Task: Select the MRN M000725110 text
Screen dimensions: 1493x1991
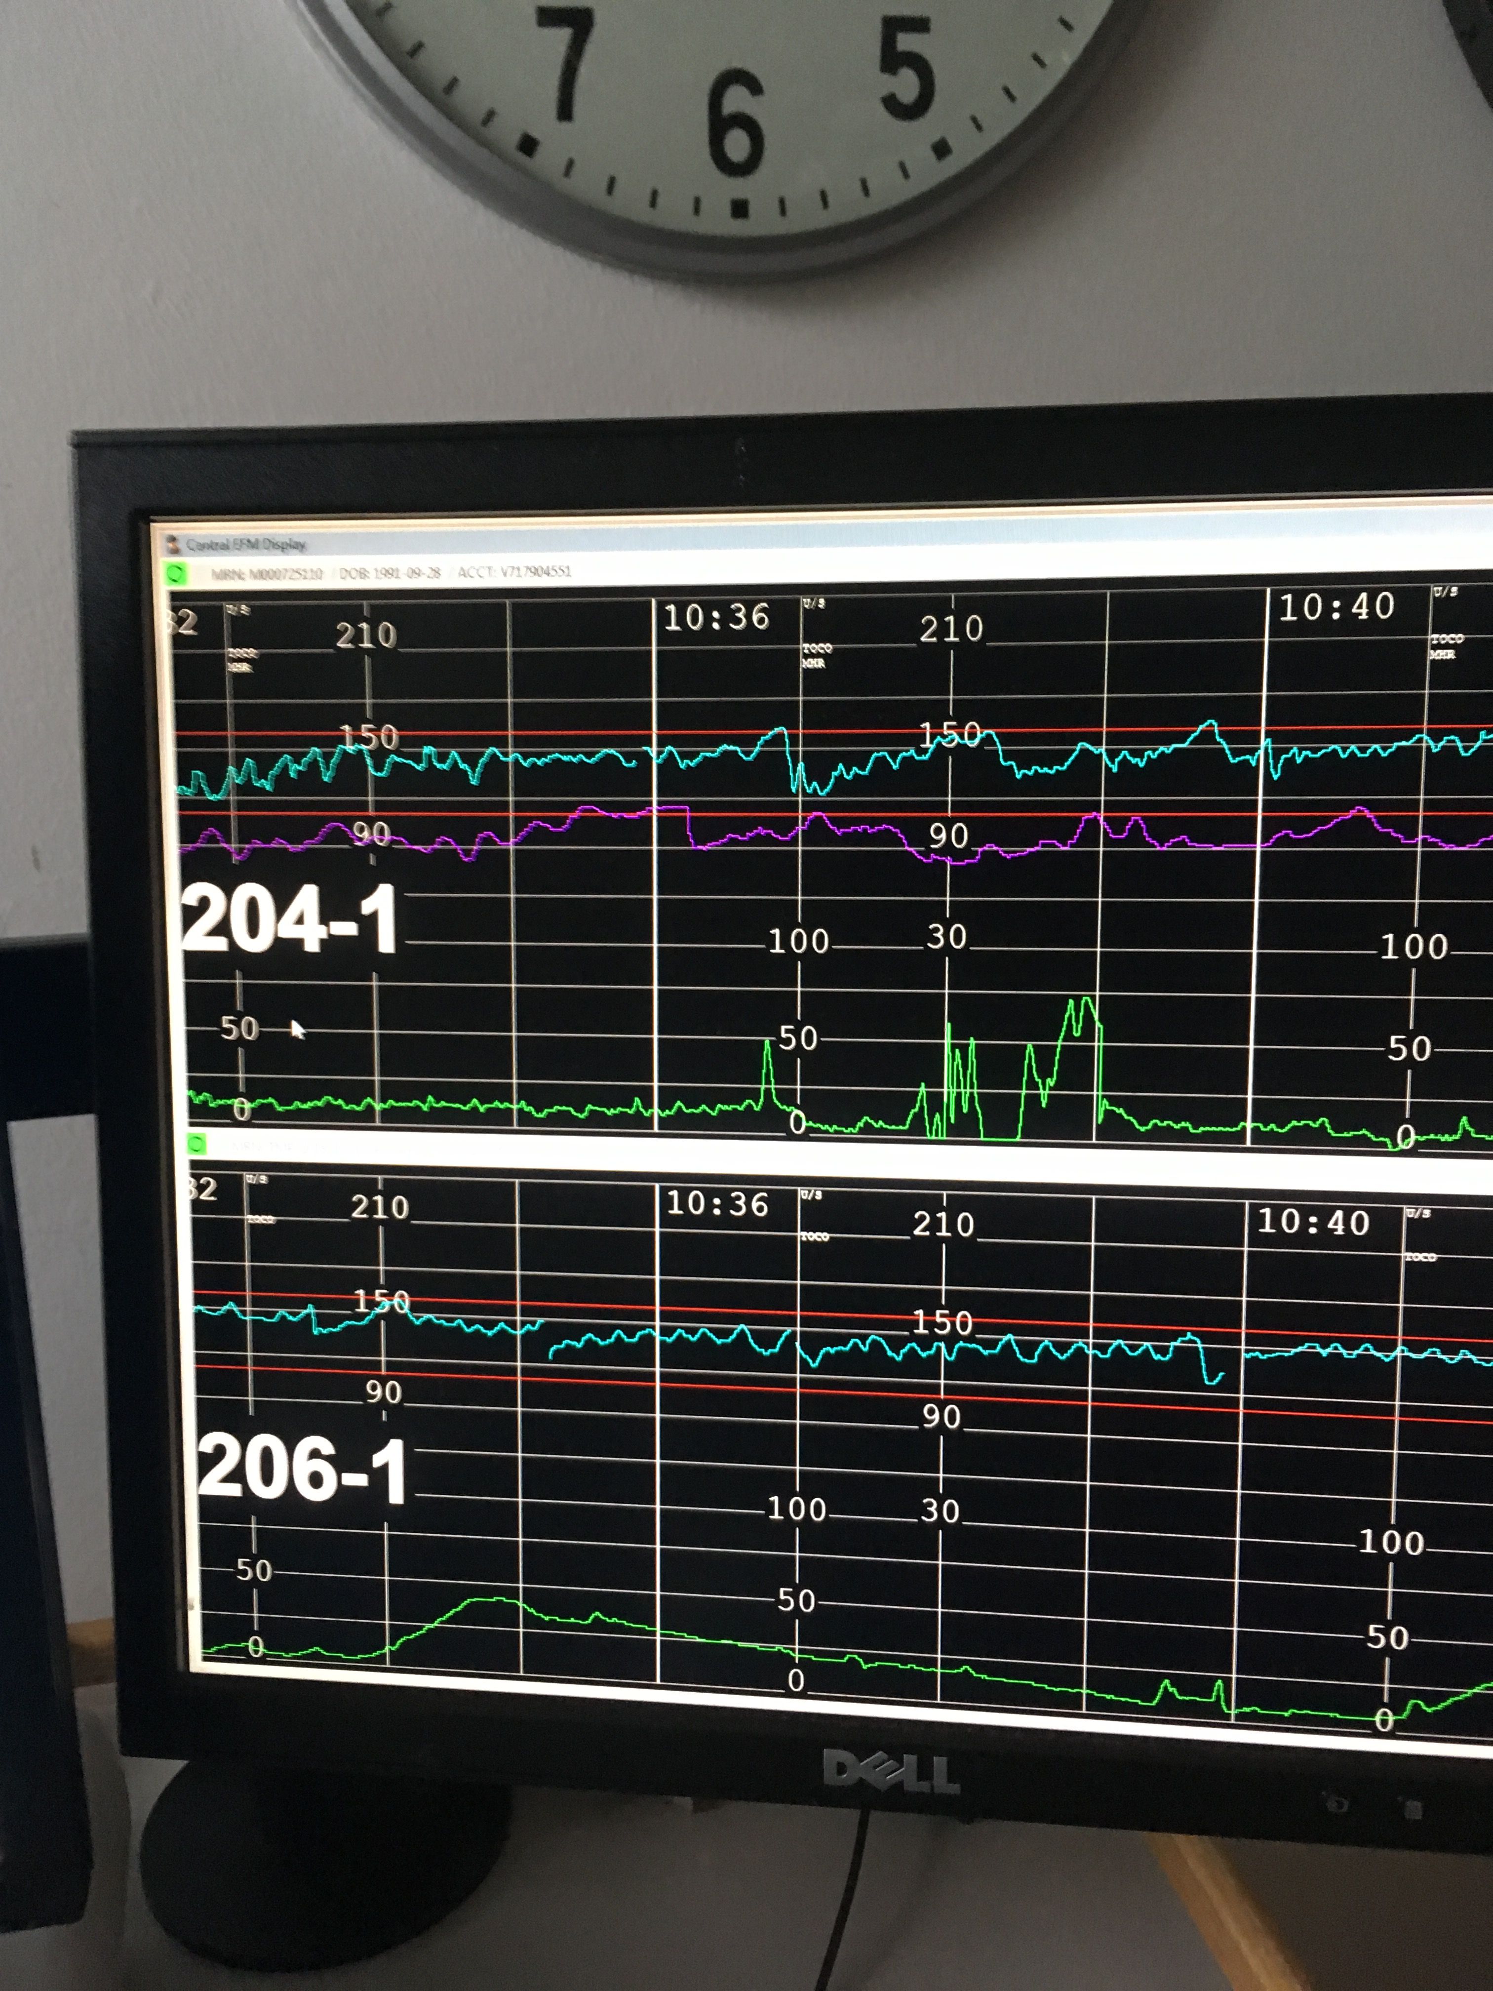Action: pyautogui.click(x=267, y=573)
